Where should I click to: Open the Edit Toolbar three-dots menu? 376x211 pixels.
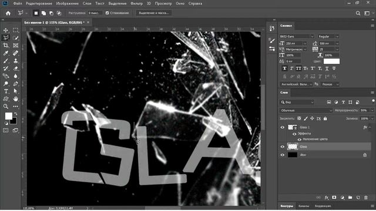[16, 107]
